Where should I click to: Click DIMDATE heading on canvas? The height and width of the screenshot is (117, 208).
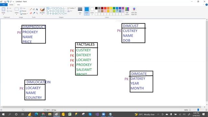139,74
